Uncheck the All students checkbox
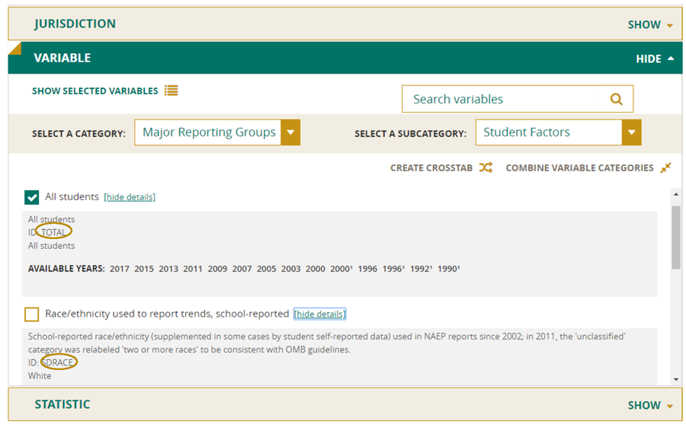686x427 pixels. tap(31, 197)
